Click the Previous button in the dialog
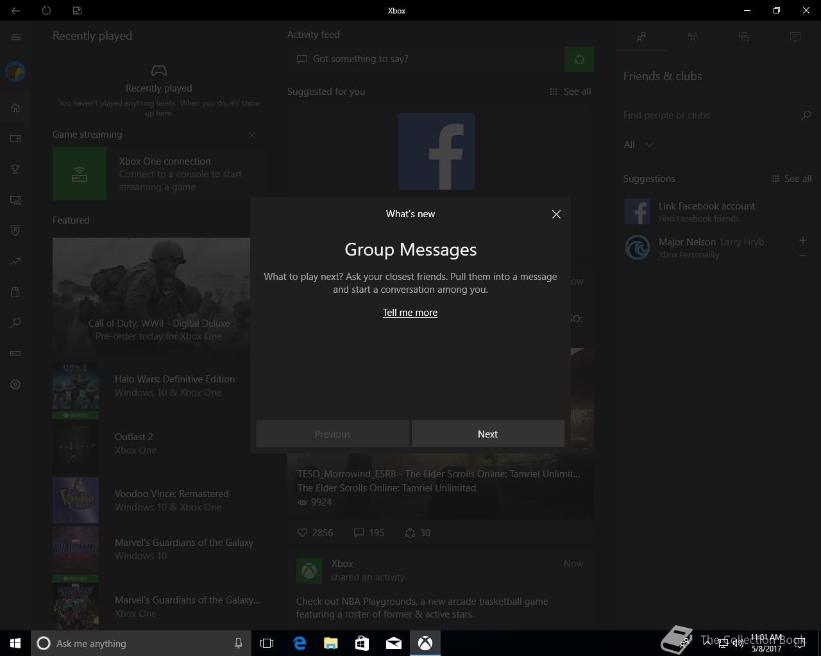Screen dimensions: 821x656 tap(333, 434)
